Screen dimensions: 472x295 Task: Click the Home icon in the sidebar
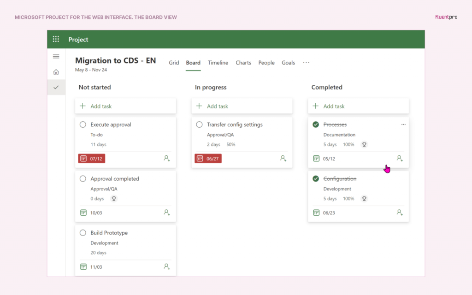click(x=56, y=72)
